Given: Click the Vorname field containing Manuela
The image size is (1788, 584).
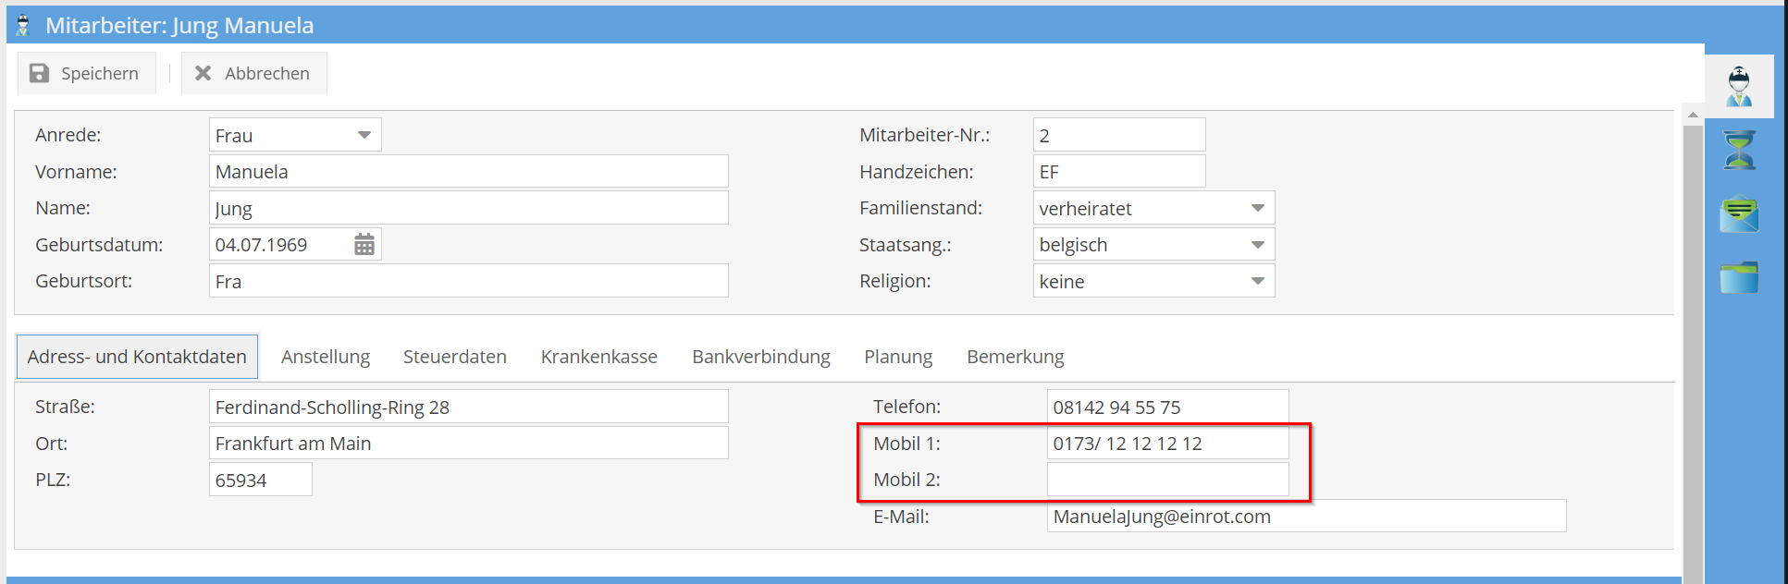Looking at the screenshot, I should [469, 171].
